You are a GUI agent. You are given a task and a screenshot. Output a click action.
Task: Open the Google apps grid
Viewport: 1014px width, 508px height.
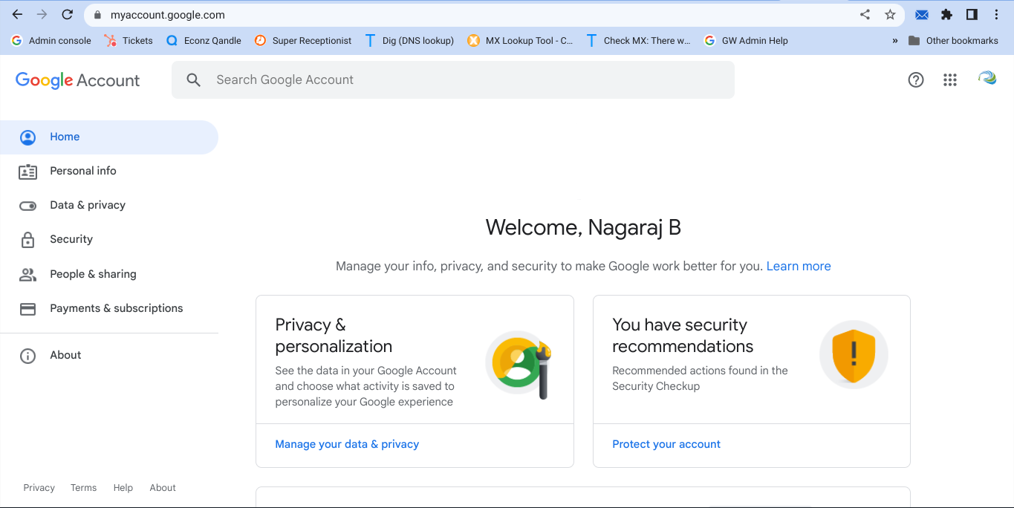click(950, 79)
